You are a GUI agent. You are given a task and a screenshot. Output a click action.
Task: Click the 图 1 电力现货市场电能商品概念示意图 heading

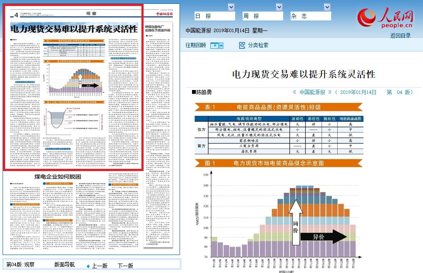[x=279, y=163]
